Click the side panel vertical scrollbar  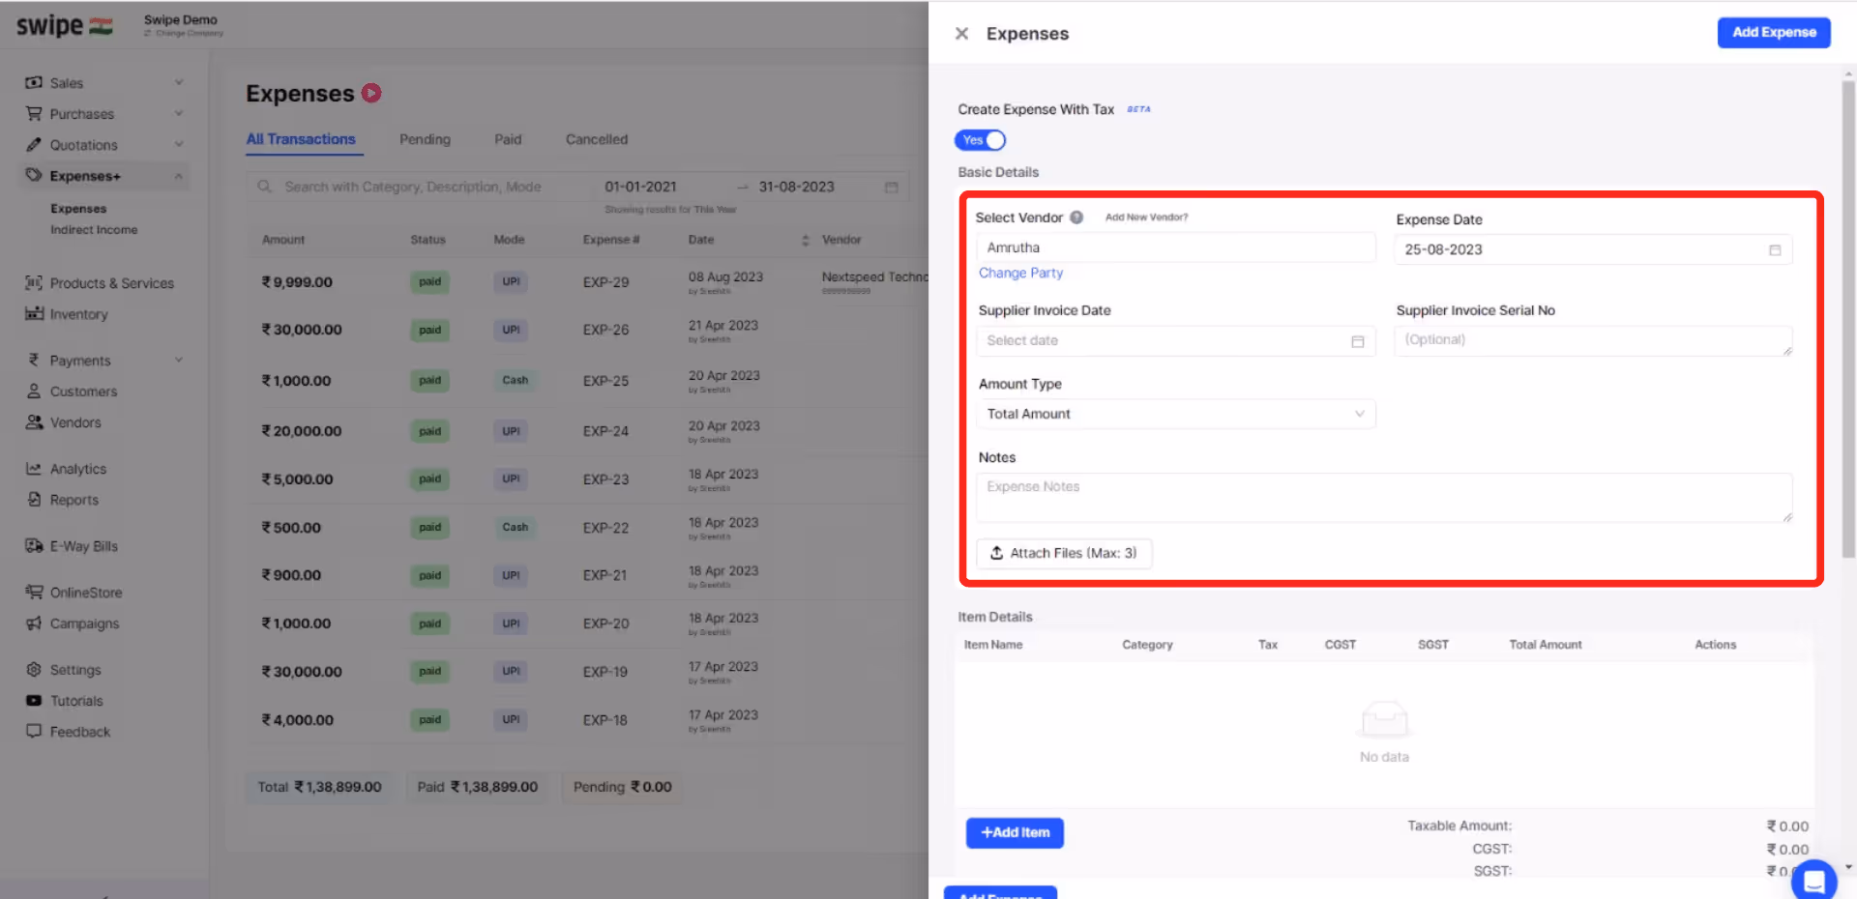1848,319
